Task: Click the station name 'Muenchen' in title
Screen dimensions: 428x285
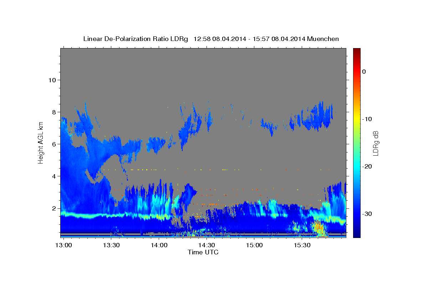Action: [x=322, y=39]
